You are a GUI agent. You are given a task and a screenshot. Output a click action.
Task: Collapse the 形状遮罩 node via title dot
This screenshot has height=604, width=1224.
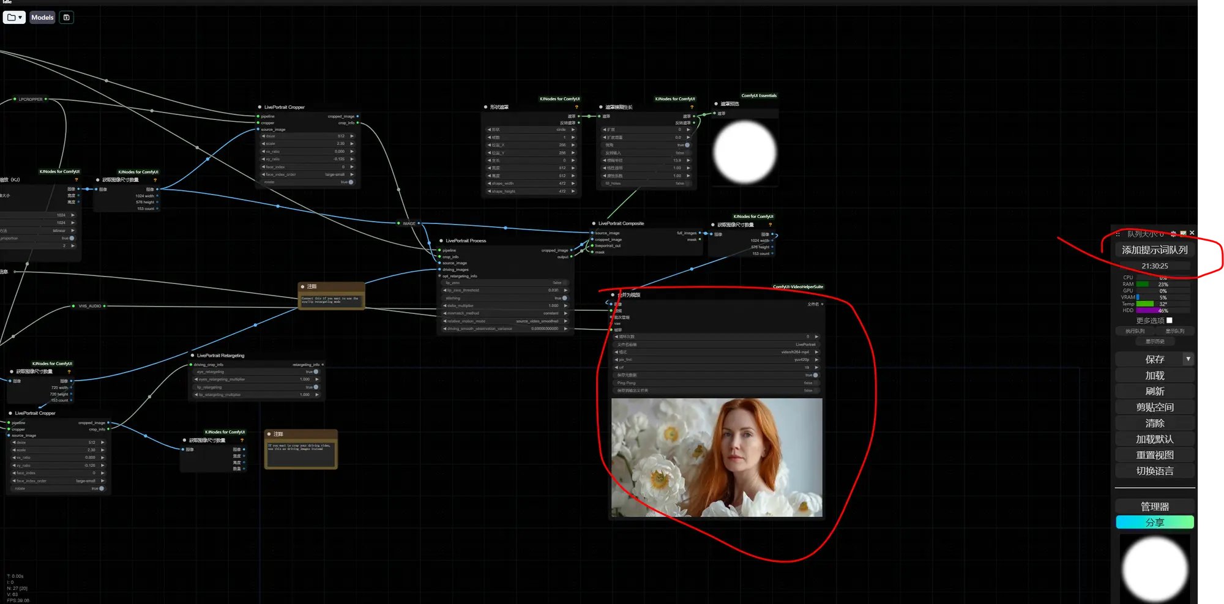(x=486, y=107)
